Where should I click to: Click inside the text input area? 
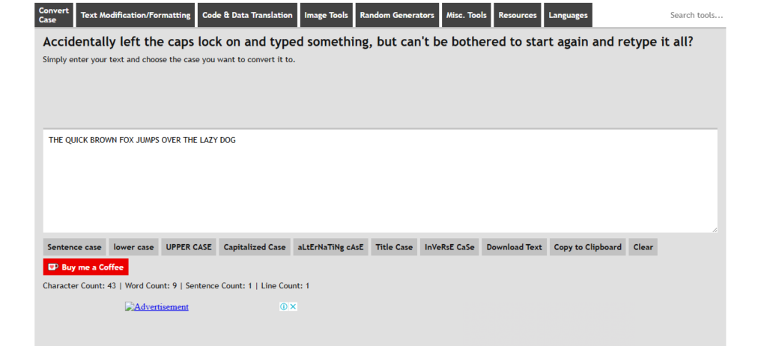(380, 181)
